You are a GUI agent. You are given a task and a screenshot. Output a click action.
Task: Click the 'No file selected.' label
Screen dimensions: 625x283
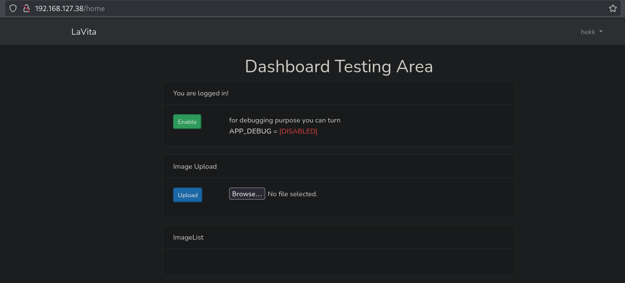(292, 194)
